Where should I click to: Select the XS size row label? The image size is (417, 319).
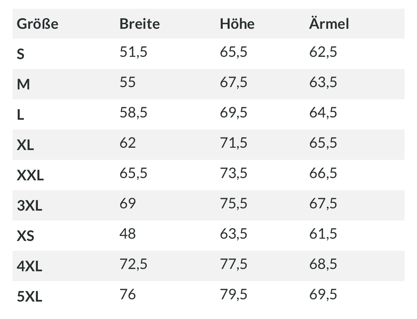(25, 236)
